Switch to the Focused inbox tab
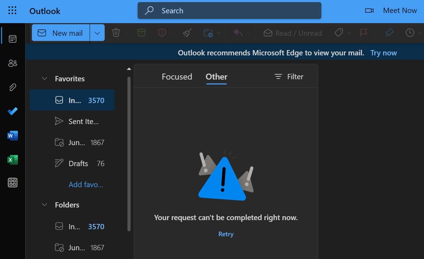This screenshot has width=424, height=259. click(177, 76)
